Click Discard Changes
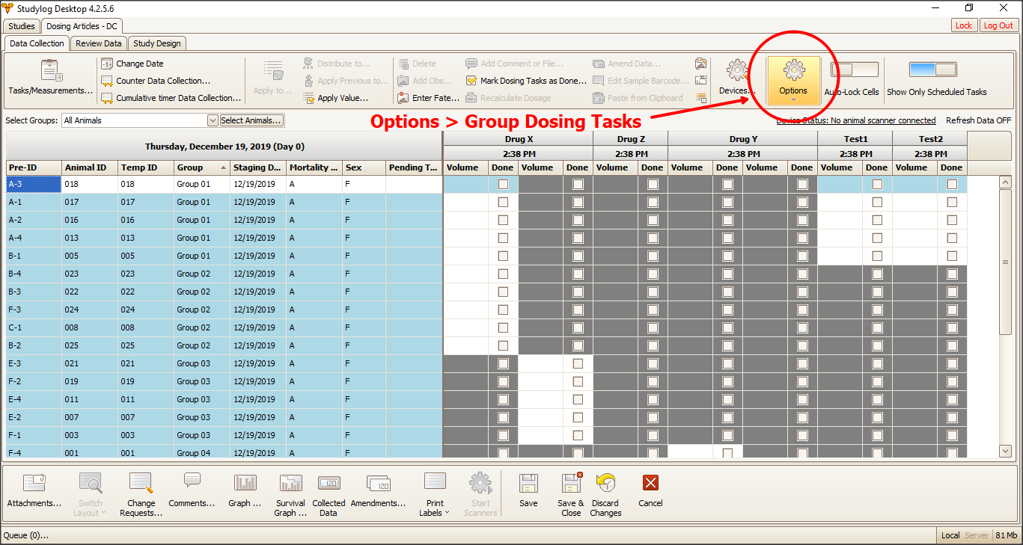1023x545 pixels. (x=605, y=495)
